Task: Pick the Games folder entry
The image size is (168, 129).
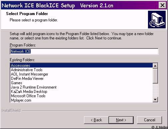Action: [81, 83]
